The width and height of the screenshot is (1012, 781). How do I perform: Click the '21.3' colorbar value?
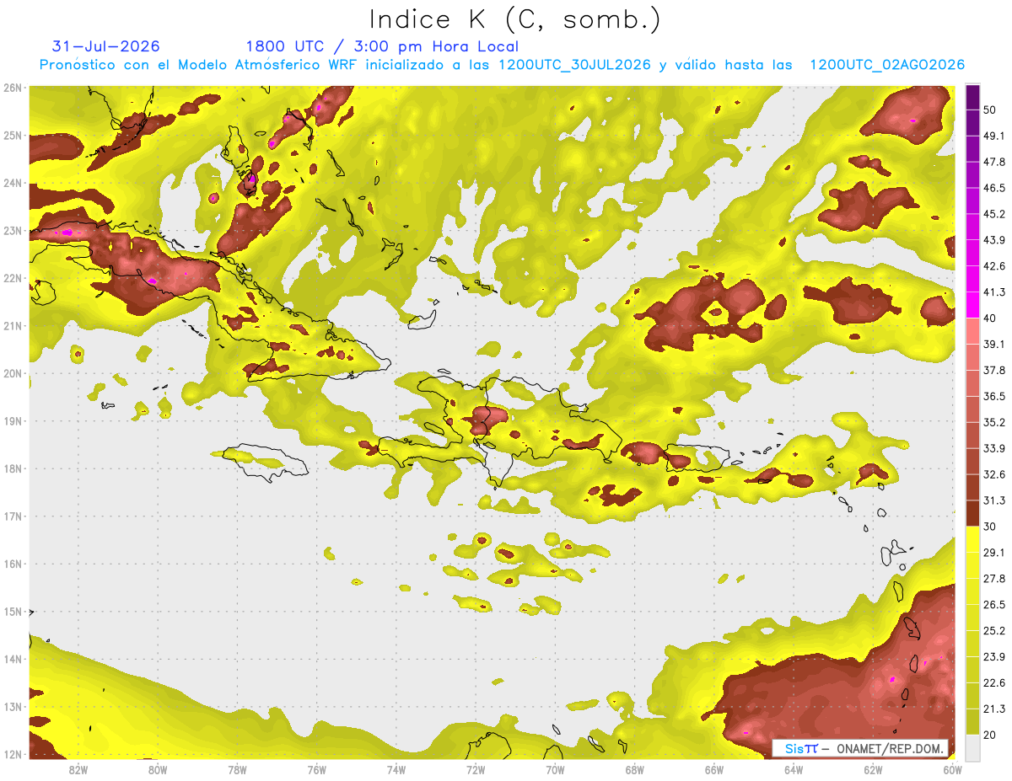(994, 709)
